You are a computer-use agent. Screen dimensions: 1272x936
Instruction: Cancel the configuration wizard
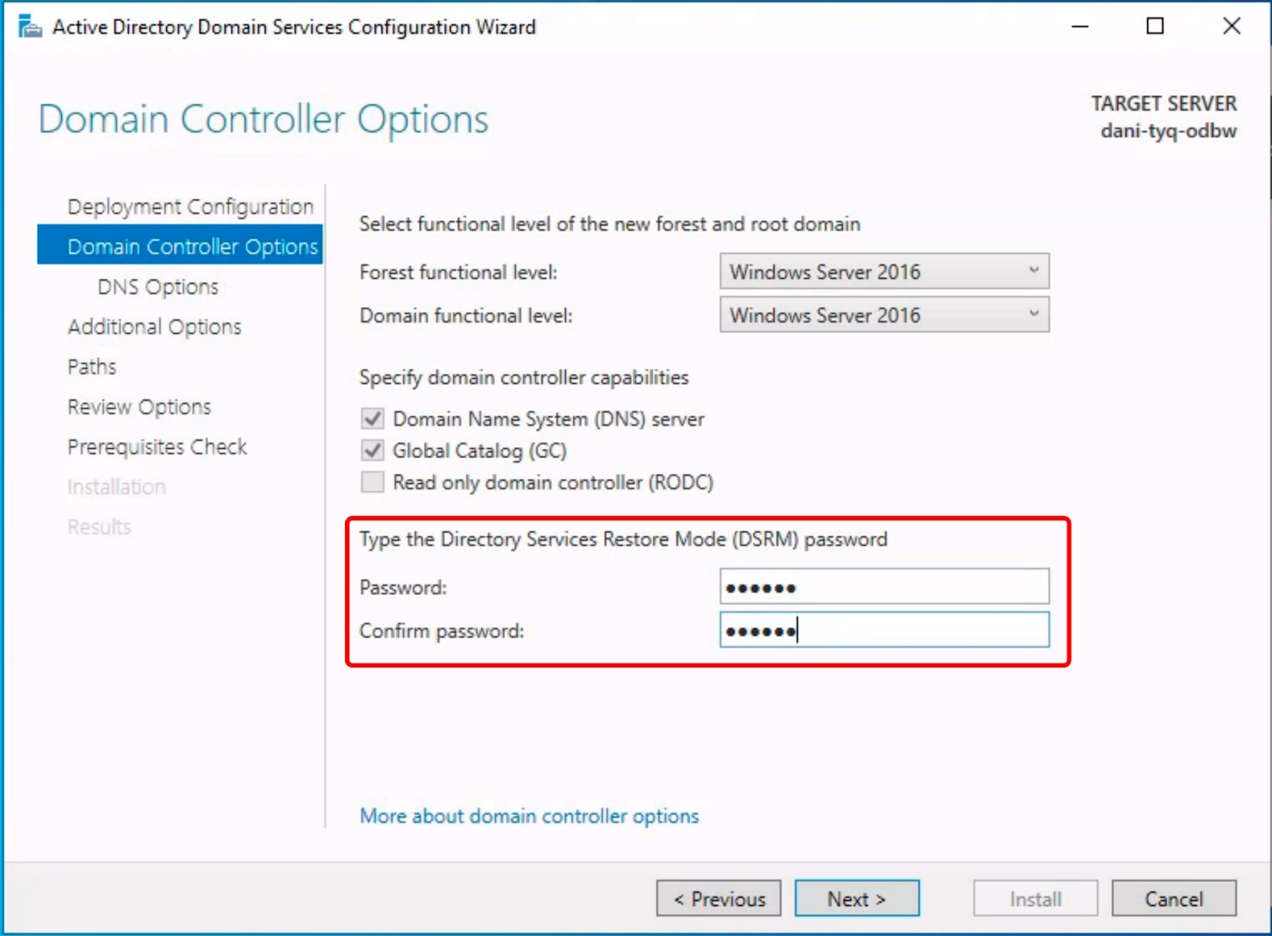pyautogui.click(x=1174, y=899)
